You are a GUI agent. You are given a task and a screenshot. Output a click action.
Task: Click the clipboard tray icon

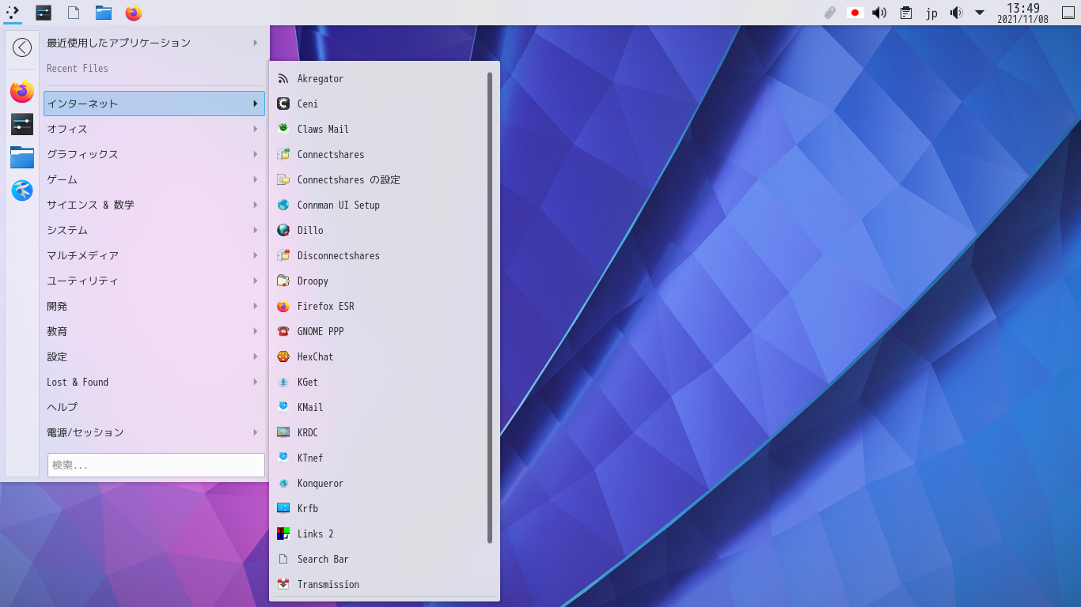[906, 13]
